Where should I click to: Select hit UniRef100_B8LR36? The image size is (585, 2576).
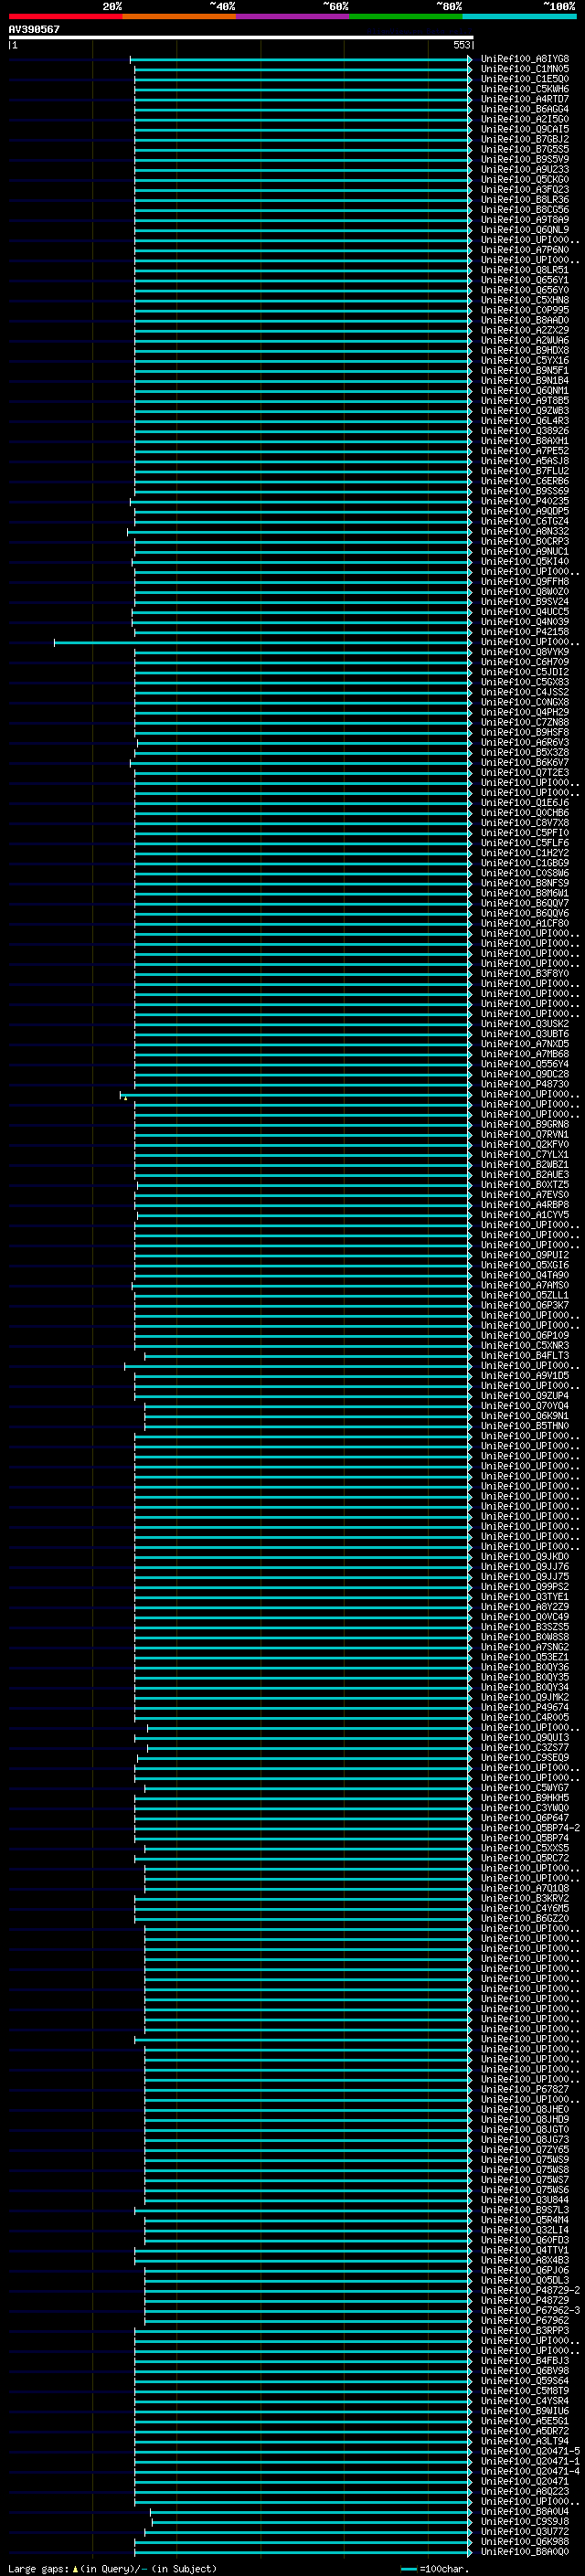(x=525, y=200)
